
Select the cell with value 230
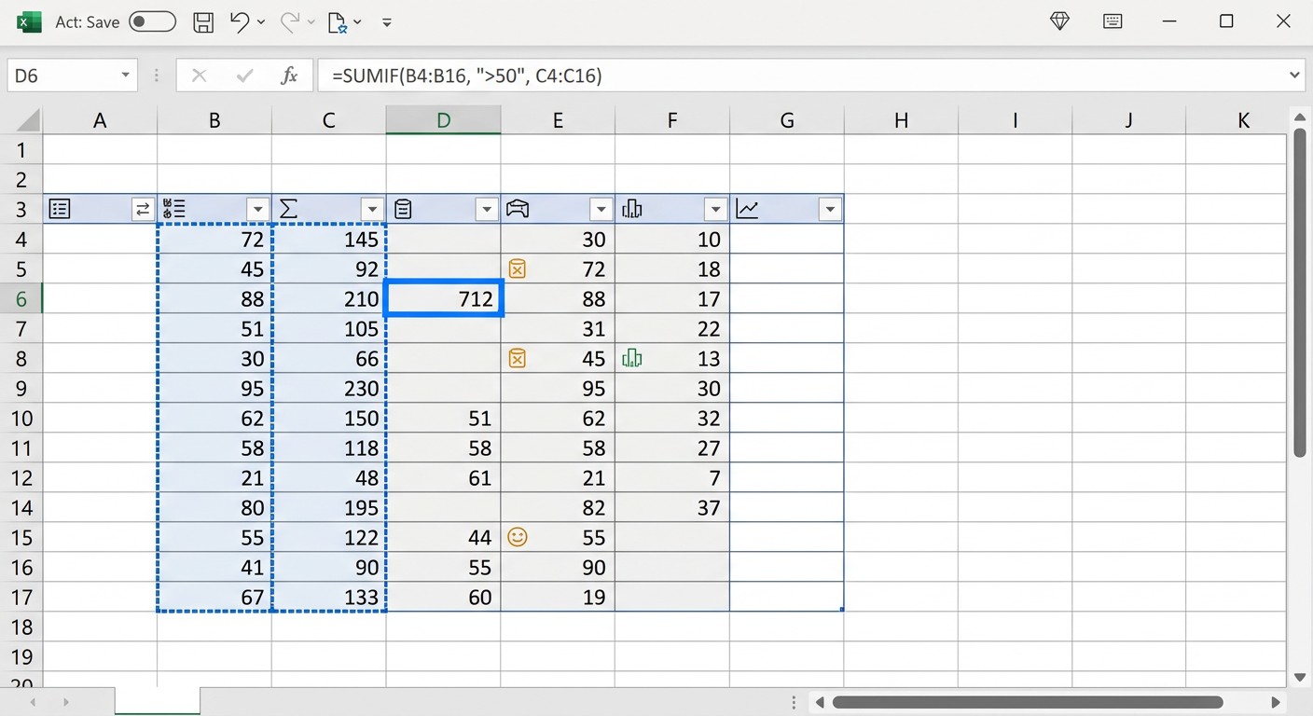[x=328, y=388]
